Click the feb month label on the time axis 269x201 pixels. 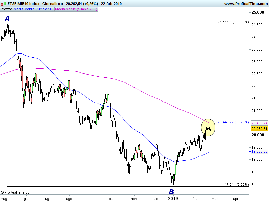point(195,199)
